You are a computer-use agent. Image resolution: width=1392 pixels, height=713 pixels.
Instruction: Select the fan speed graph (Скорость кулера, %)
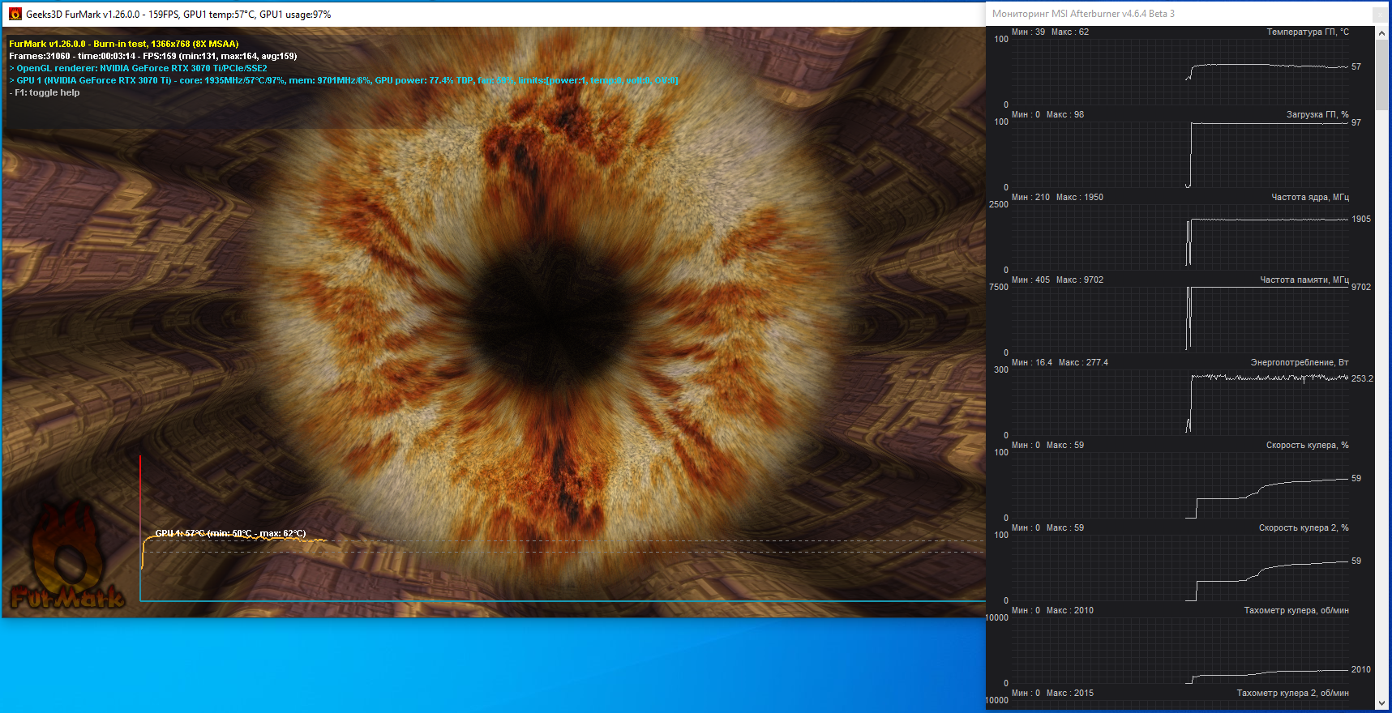pyautogui.click(x=1180, y=485)
